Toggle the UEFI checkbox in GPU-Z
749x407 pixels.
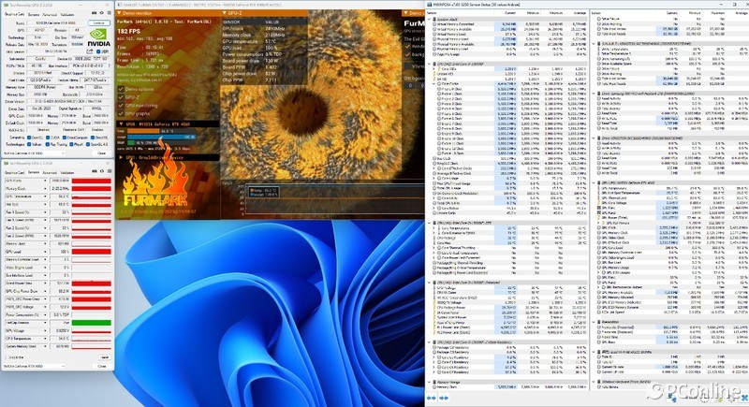[99, 51]
